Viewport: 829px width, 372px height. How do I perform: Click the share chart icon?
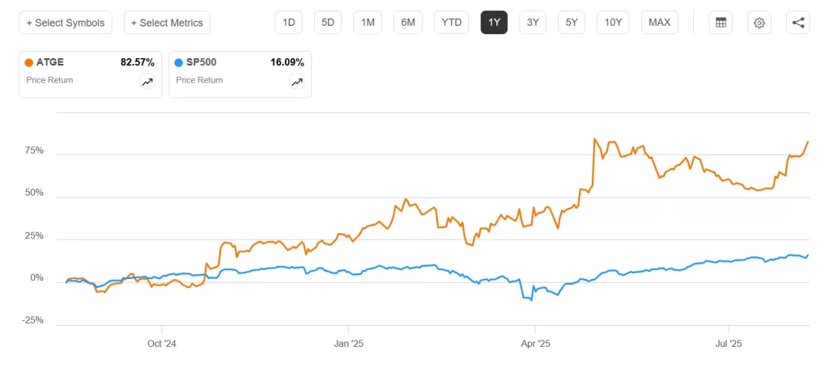click(797, 23)
